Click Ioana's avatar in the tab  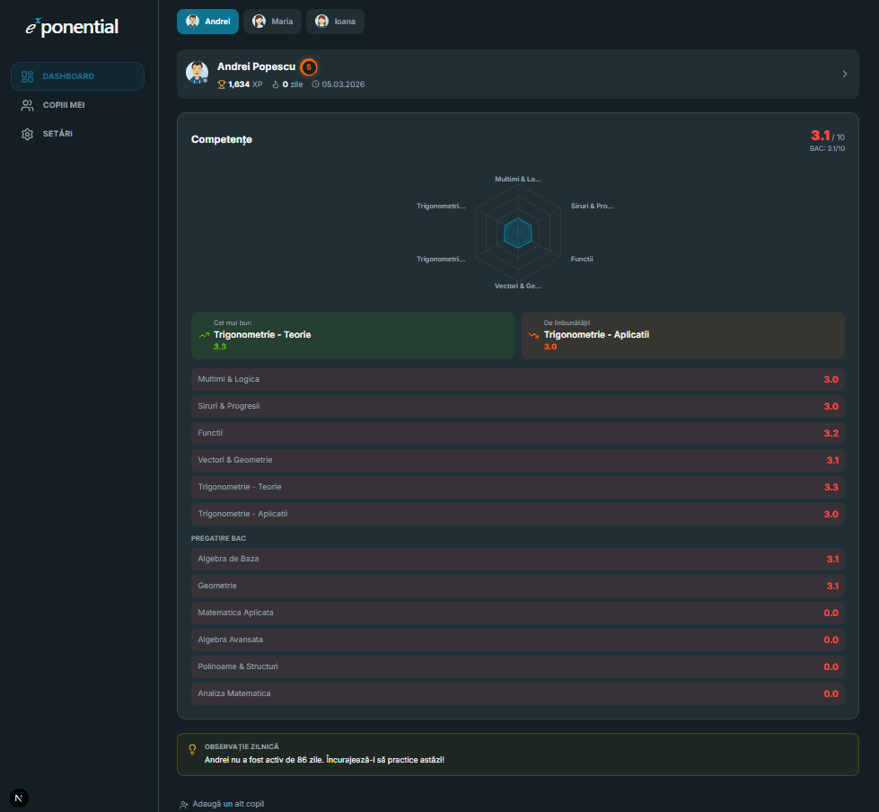point(321,22)
